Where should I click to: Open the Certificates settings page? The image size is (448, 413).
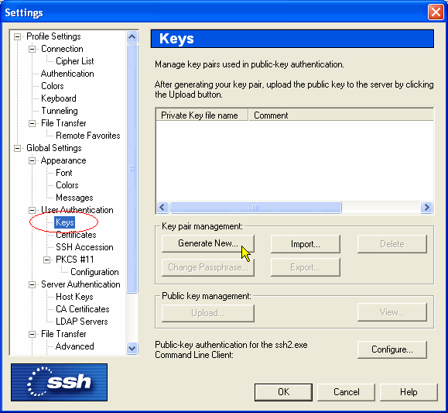click(x=76, y=235)
